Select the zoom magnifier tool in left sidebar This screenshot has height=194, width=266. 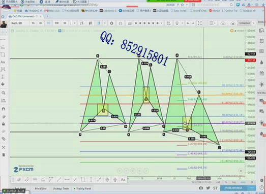pyautogui.click(x=3, y=93)
